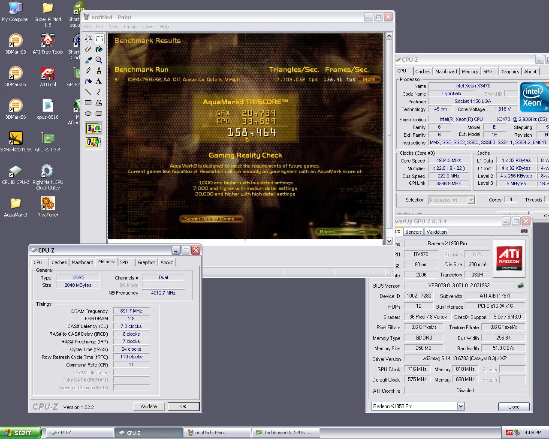Viewport: 549px width, 439px height.
Task: Click Paint vertical scrollbar up arrow
Action: (x=389, y=36)
